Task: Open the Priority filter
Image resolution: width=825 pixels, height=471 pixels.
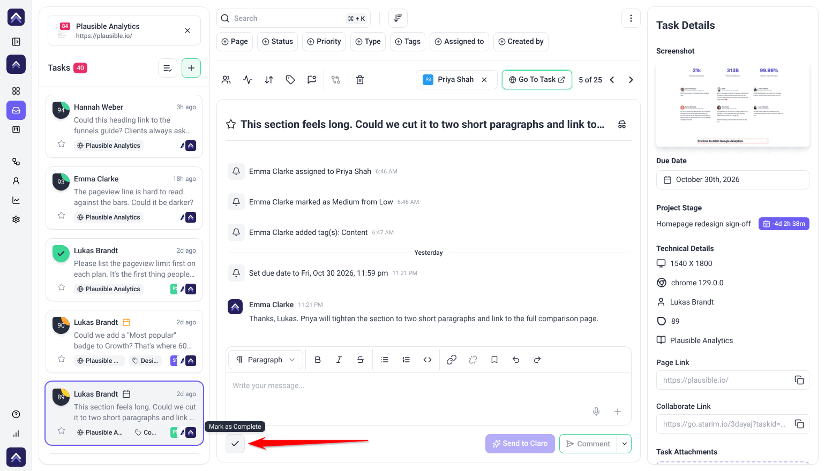Action: pyautogui.click(x=324, y=42)
